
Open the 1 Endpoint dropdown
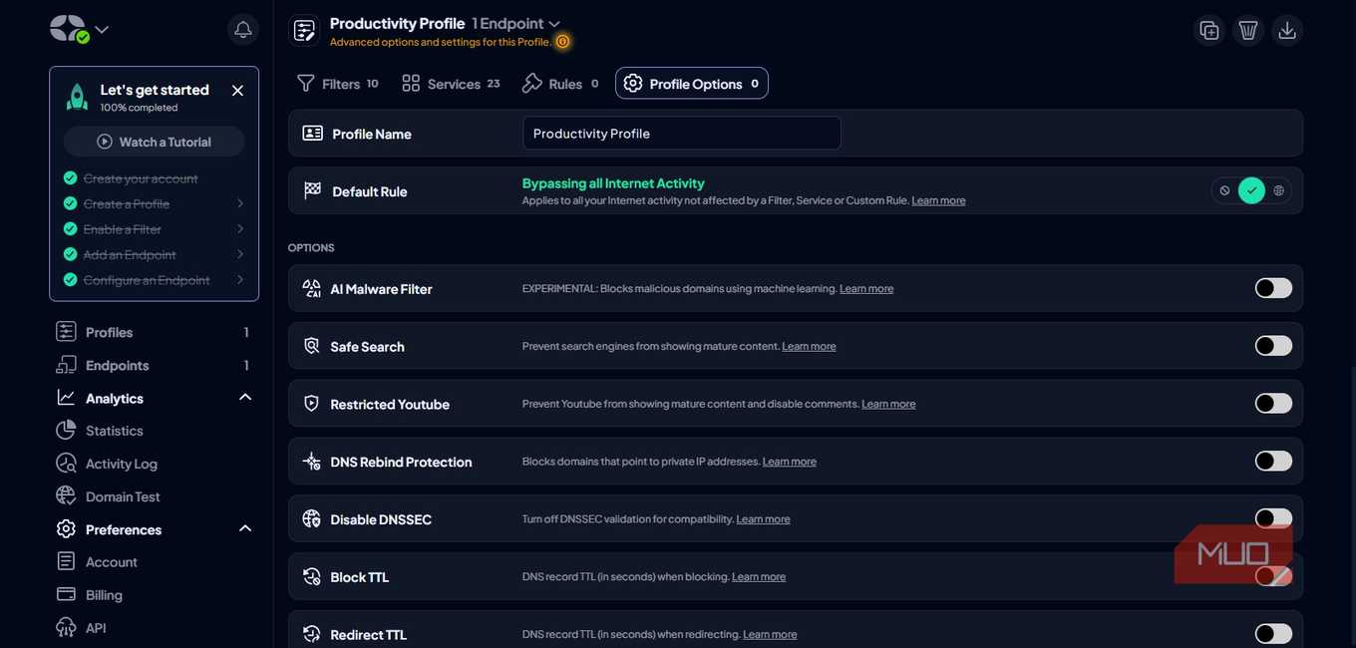pos(516,23)
